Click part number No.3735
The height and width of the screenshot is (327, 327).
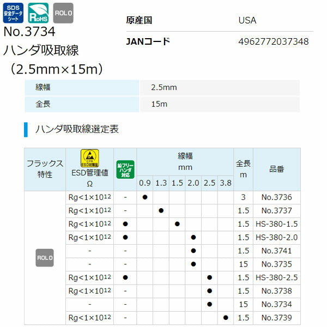276,264
